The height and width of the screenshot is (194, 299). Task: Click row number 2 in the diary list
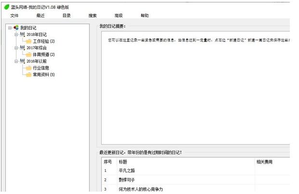coord(105,180)
